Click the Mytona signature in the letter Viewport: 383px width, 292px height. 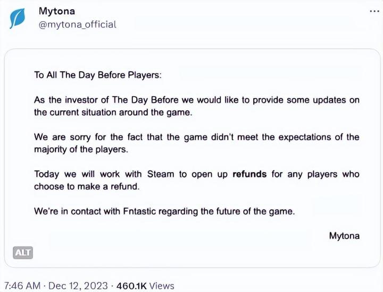[344, 236]
